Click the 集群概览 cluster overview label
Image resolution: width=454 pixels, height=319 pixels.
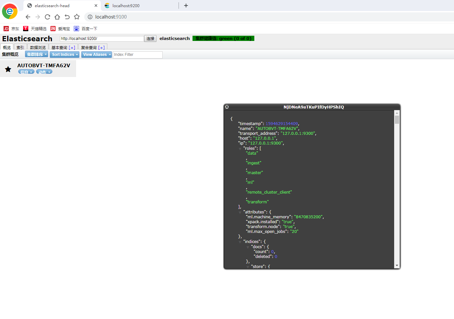pos(10,54)
